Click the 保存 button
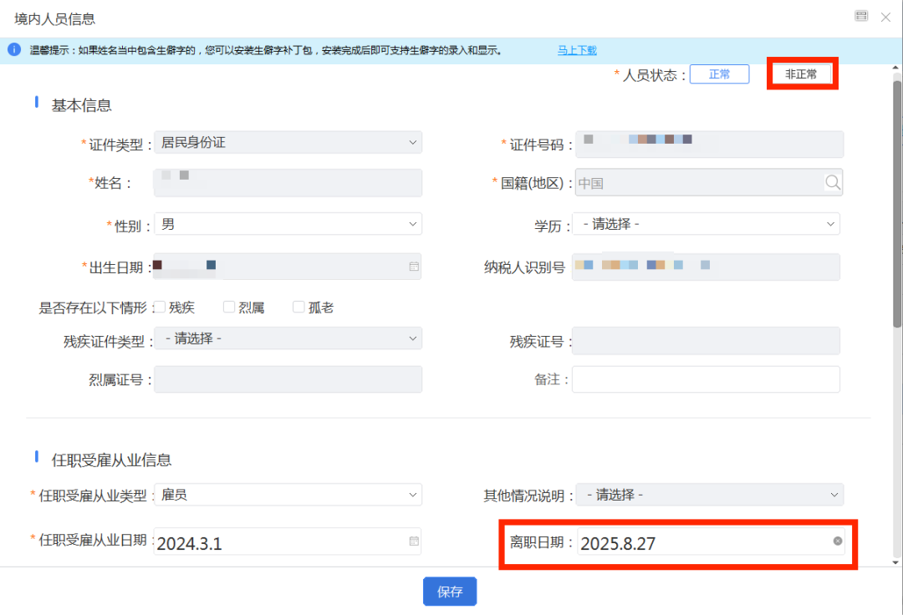 (x=450, y=592)
